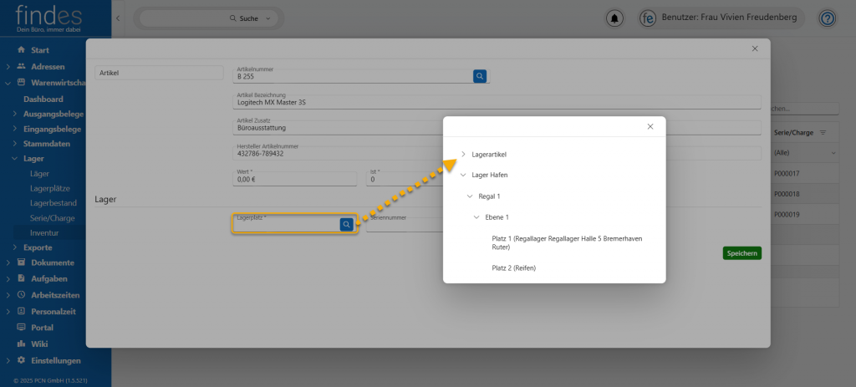Viewport: 856px width, 387px height.
Task: Close the storage location picker popup
Action: click(x=650, y=126)
